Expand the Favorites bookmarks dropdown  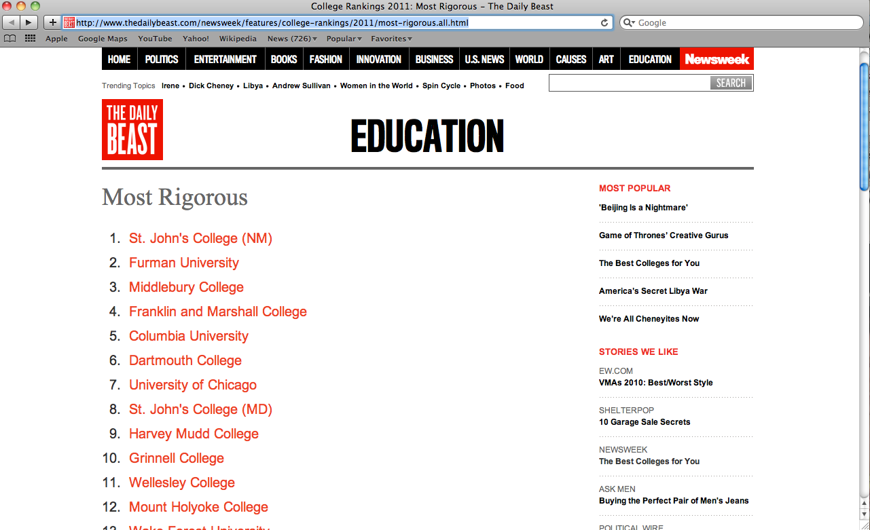click(x=391, y=39)
